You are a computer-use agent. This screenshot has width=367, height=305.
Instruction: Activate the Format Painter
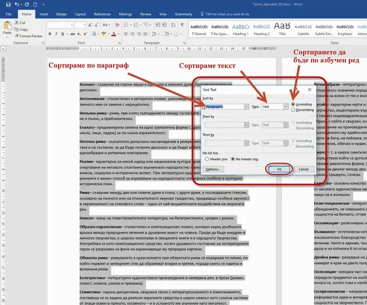tap(28, 36)
